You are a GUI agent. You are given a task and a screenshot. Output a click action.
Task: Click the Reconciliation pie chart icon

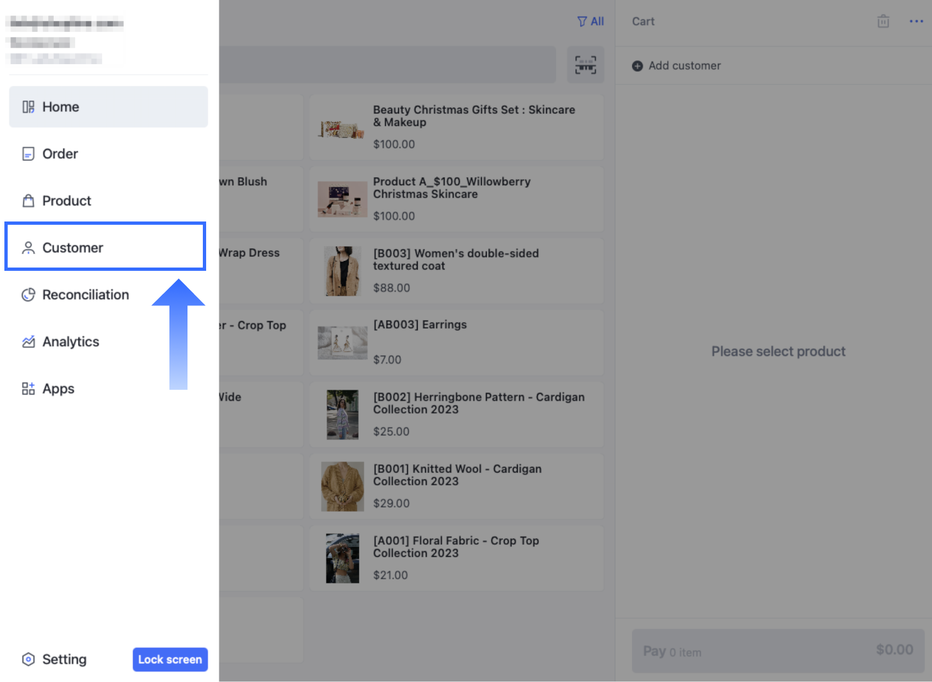(28, 295)
